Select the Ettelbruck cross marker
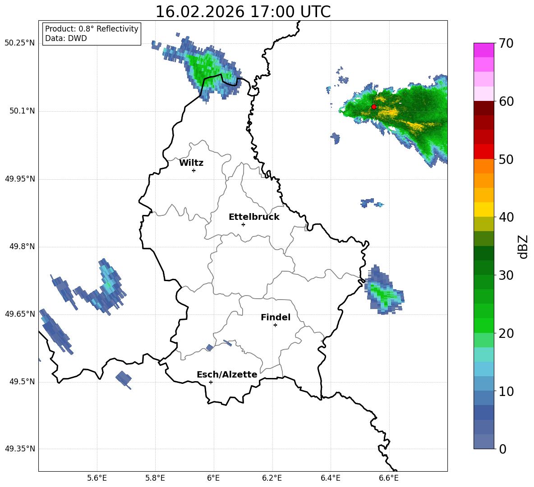This screenshot has width=534, height=487. tap(243, 224)
